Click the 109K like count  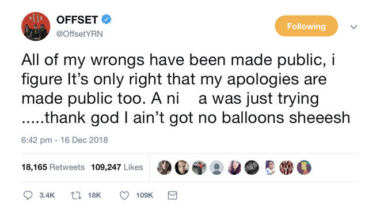tap(145, 196)
